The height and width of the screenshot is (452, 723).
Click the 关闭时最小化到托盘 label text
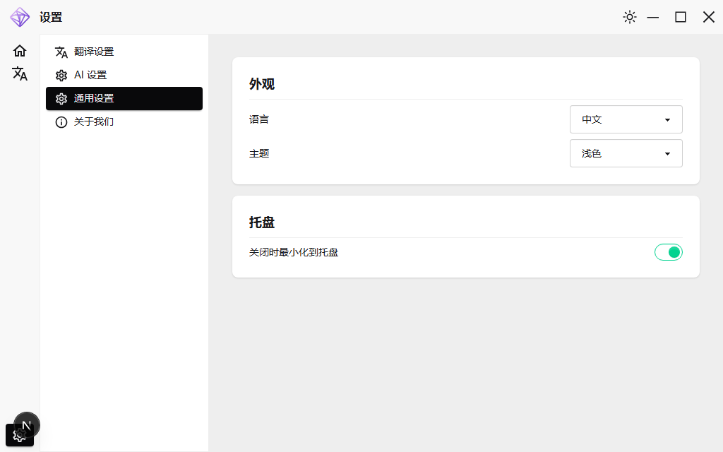[x=294, y=252]
